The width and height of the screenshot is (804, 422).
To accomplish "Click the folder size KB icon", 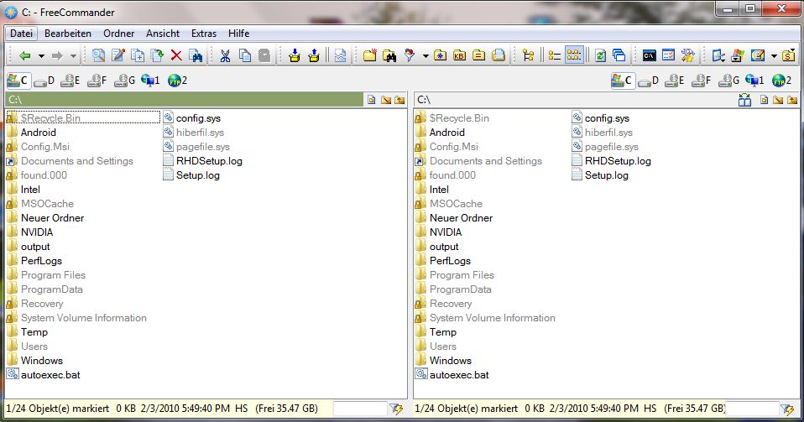I will 459,55.
